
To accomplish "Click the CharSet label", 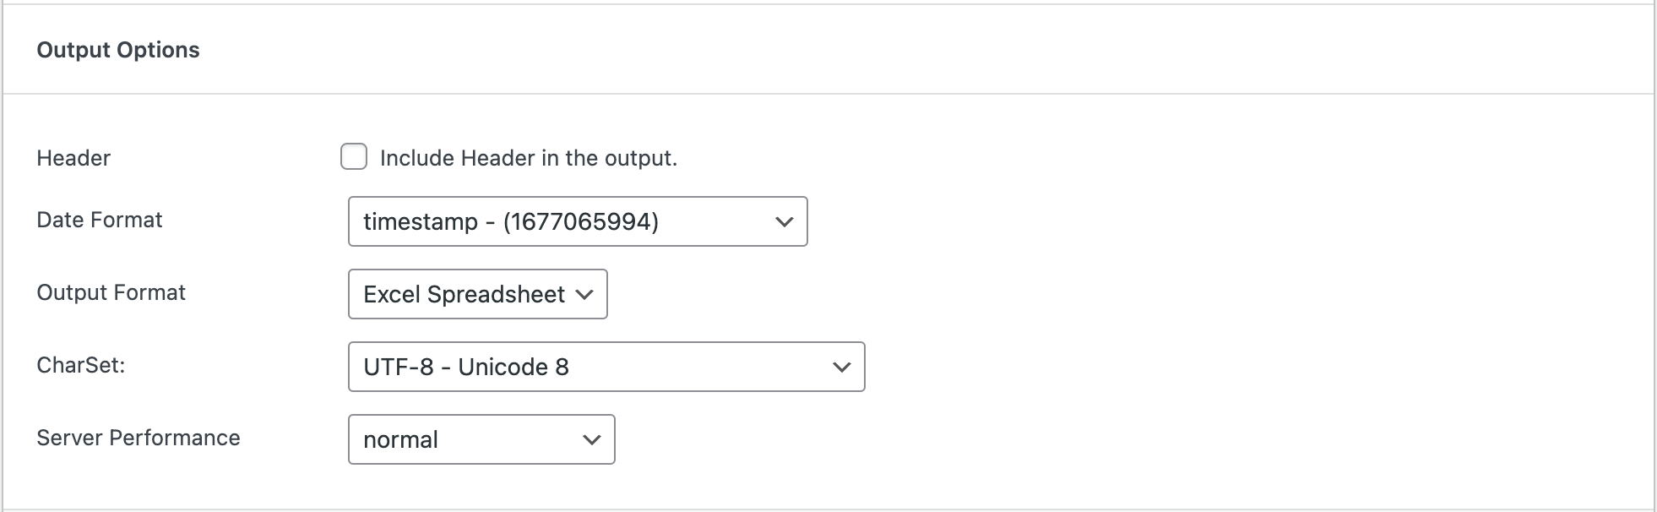I will [x=79, y=365].
